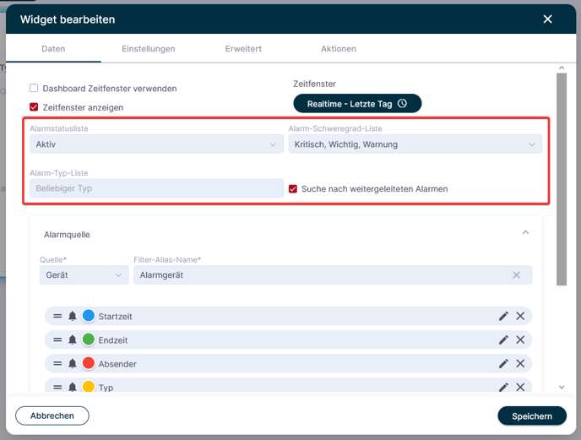Switch to the Einstellungen tab
581x440 pixels.
click(x=149, y=48)
